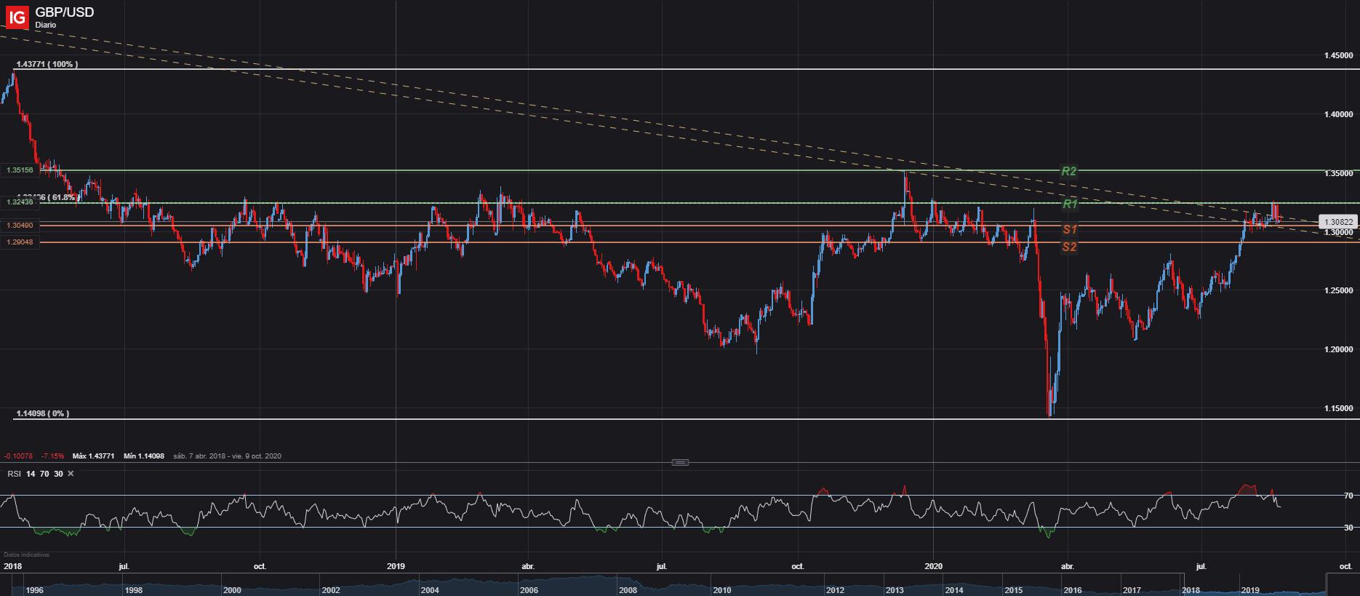Jump to 2008 in the history navigator

click(x=628, y=590)
